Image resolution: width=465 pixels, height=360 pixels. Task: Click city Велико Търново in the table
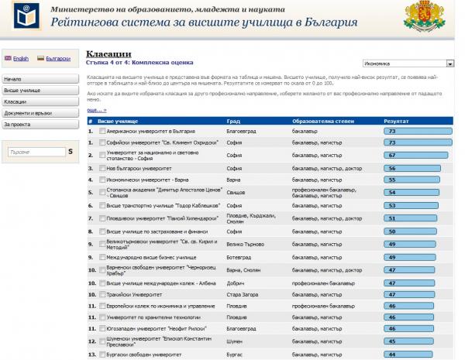245,244
